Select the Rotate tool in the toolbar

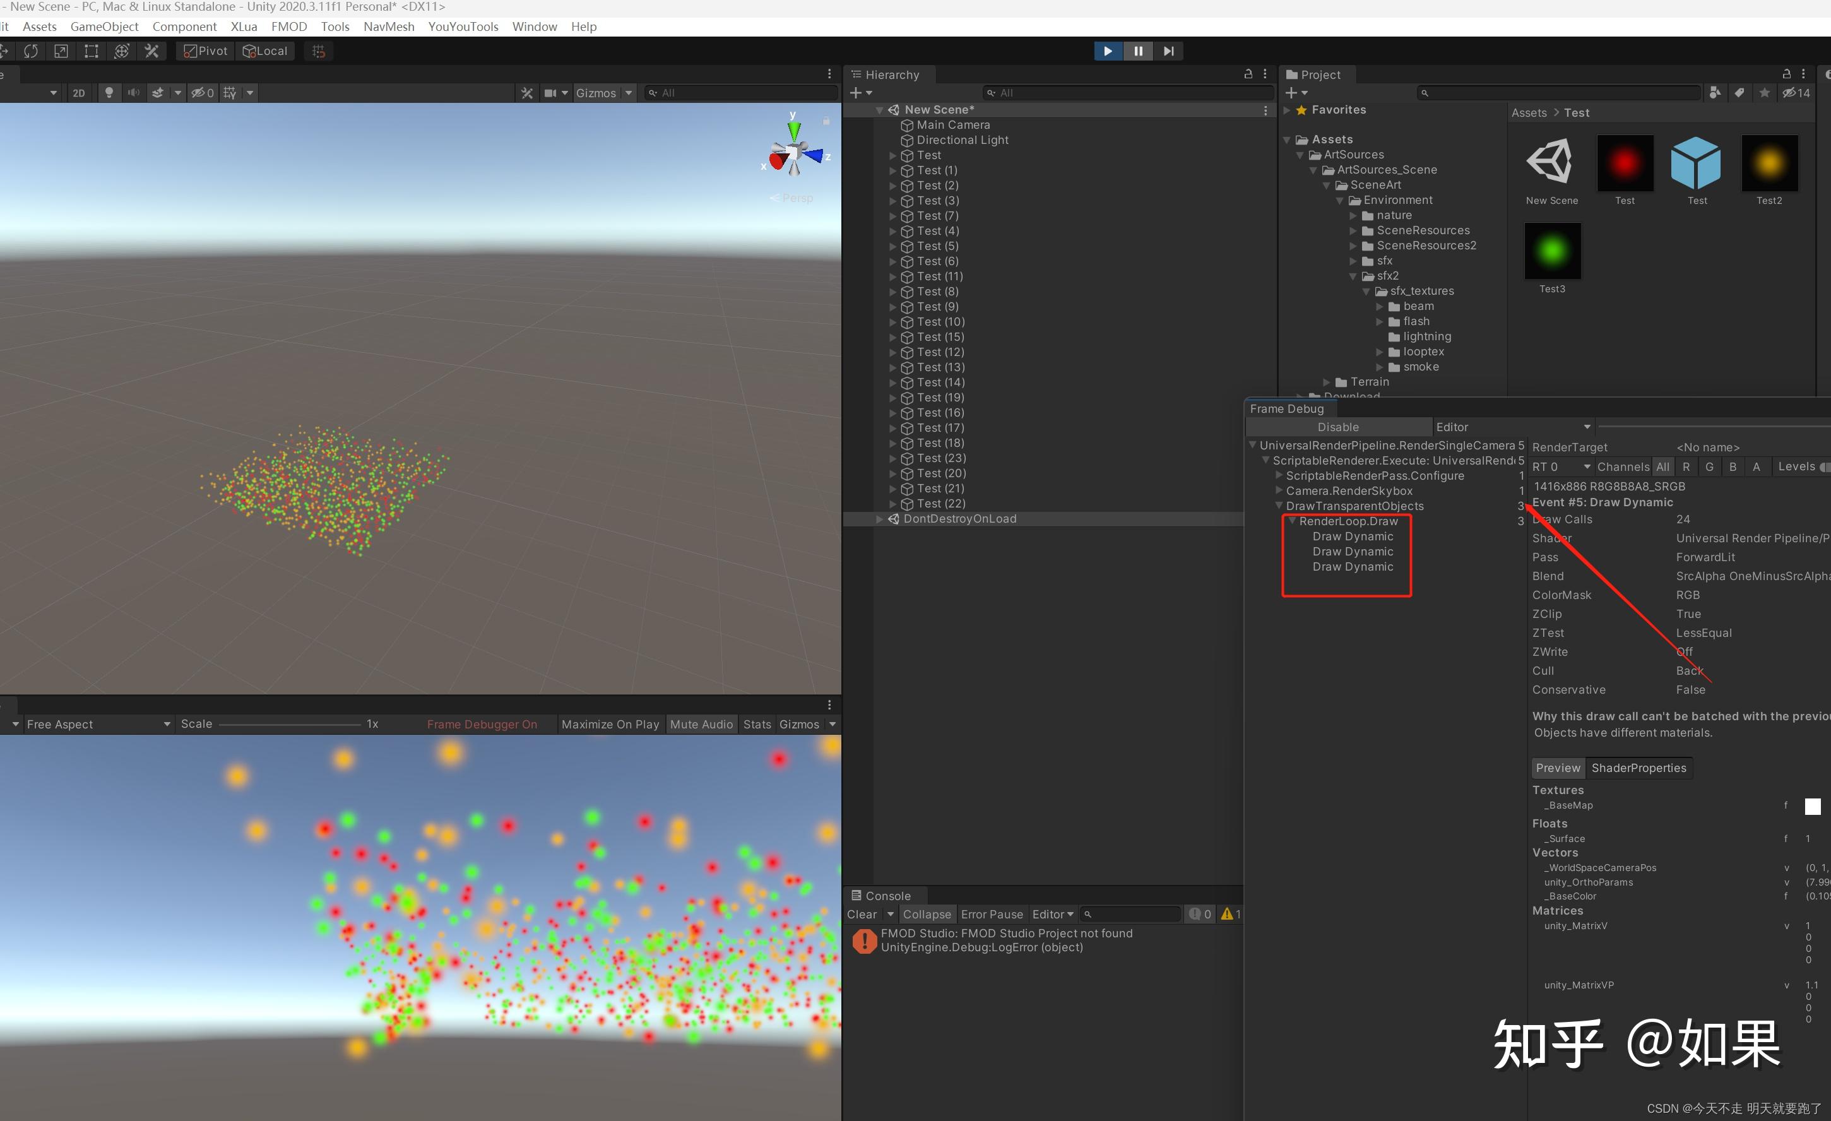click(30, 50)
